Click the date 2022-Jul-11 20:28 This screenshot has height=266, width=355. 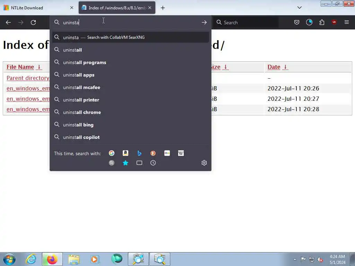pyautogui.click(x=293, y=109)
